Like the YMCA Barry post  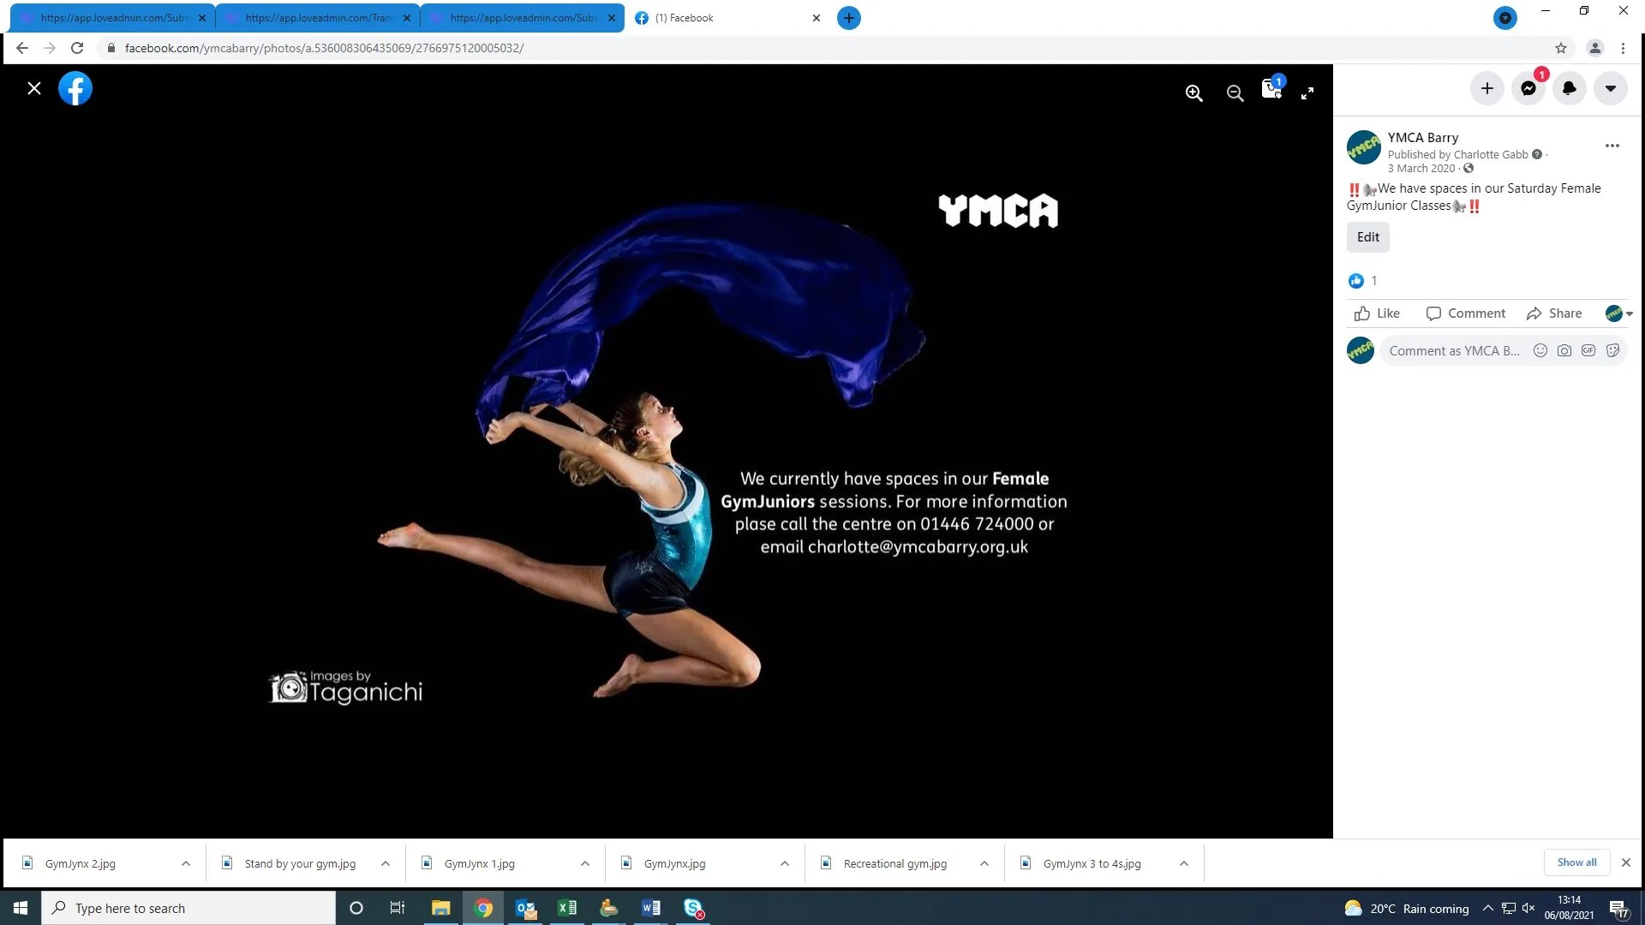pyautogui.click(x=1377, y=313)
